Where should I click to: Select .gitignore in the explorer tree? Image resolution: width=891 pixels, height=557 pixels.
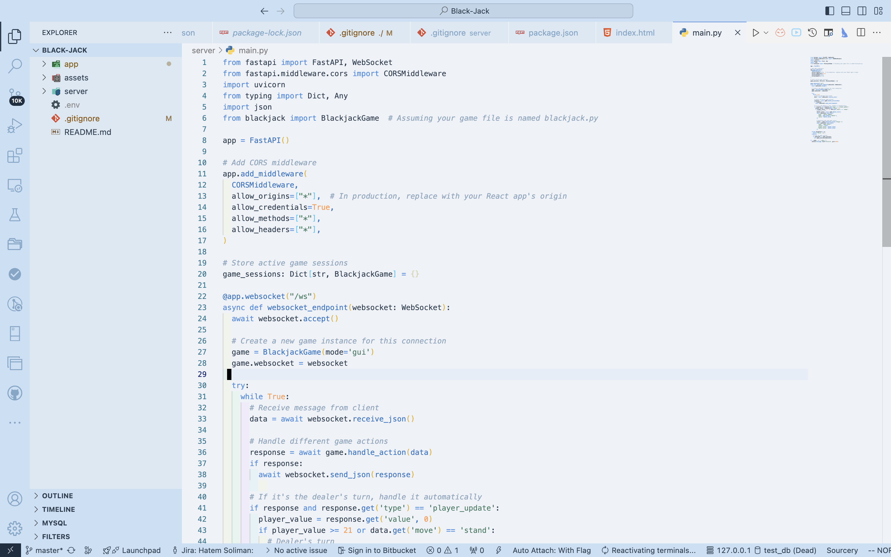(106, 119)
